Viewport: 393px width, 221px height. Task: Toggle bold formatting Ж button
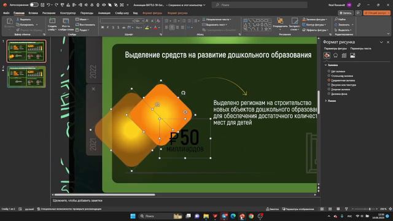103,27
